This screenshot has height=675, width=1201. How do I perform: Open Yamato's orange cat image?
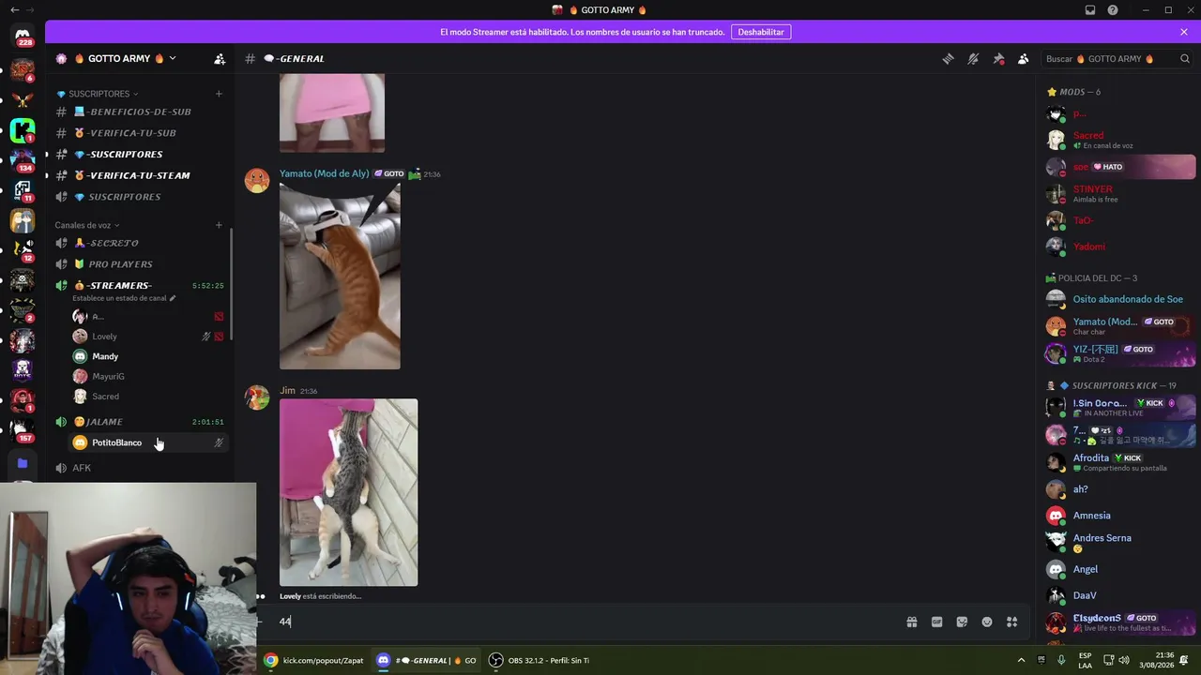tap(340, 277)
